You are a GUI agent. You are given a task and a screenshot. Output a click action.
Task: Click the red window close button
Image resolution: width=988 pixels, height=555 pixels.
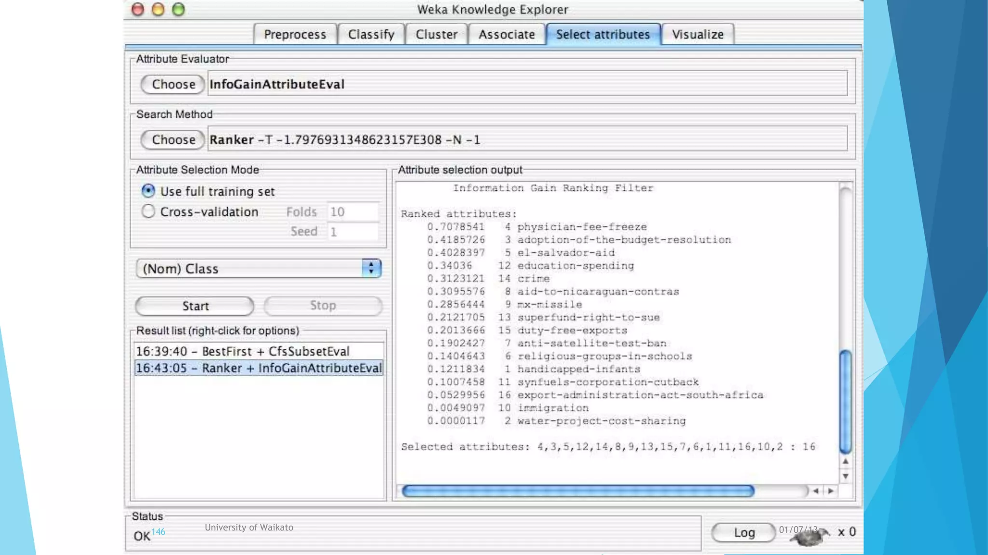tap(138, 10)
